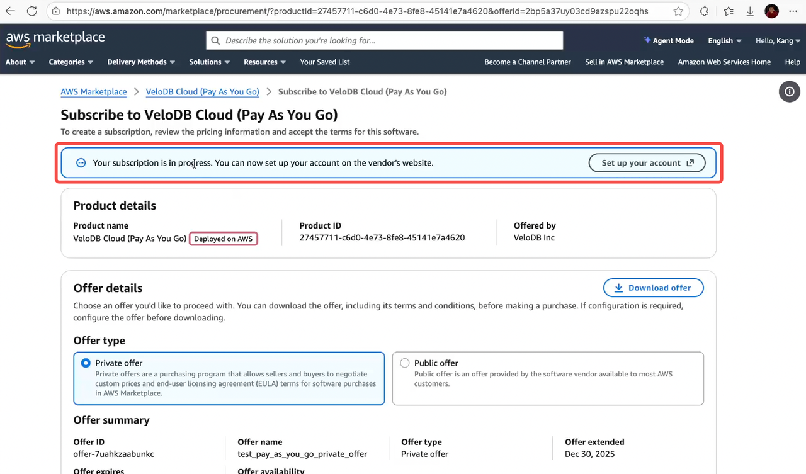Click the Offer type value Private offer
Viewport: 806px width, 474px height.
(425, 454)
